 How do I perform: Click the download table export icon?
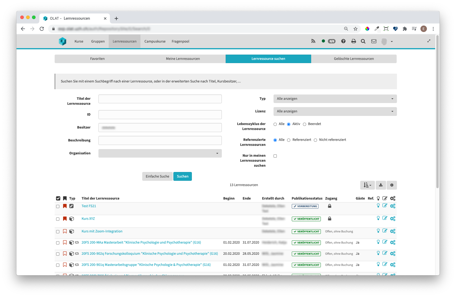tap(380, 185)
